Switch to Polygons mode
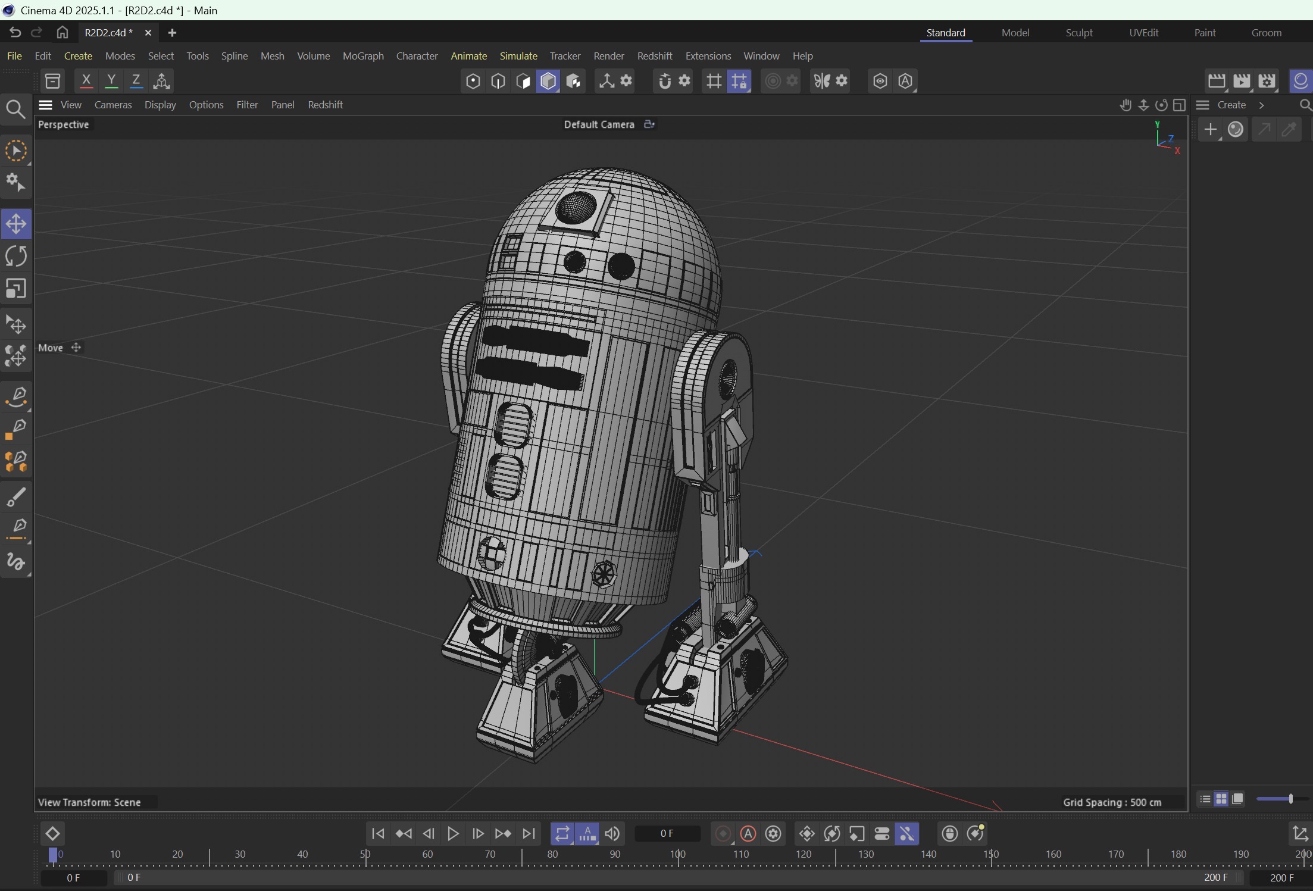Screen dimensions: 1313x891 [523, 81]
